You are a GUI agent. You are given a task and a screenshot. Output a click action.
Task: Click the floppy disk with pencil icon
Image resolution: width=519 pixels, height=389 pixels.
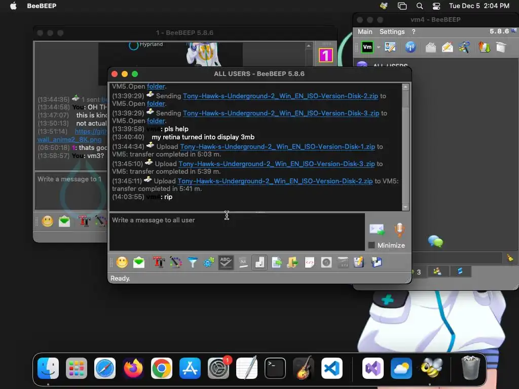point(359,263)
